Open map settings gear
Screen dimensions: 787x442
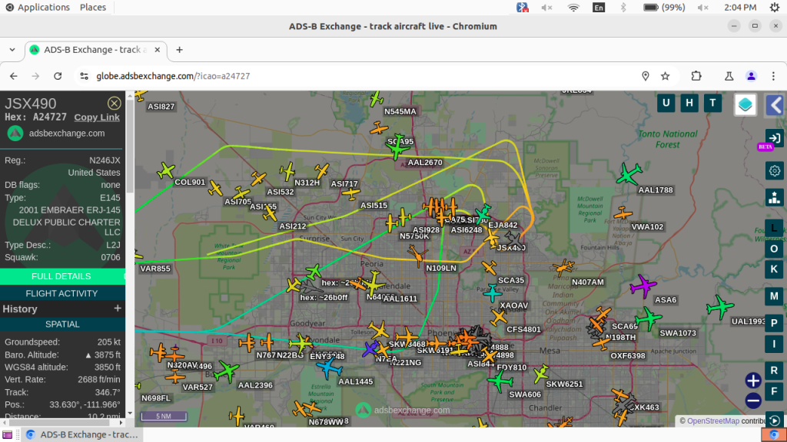[775, 171]
